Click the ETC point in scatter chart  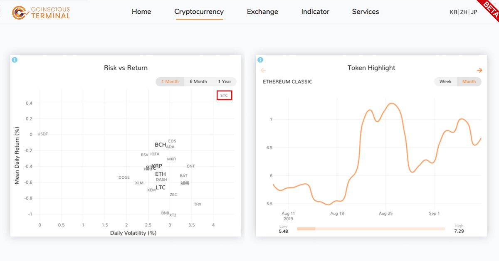point(224,96)
